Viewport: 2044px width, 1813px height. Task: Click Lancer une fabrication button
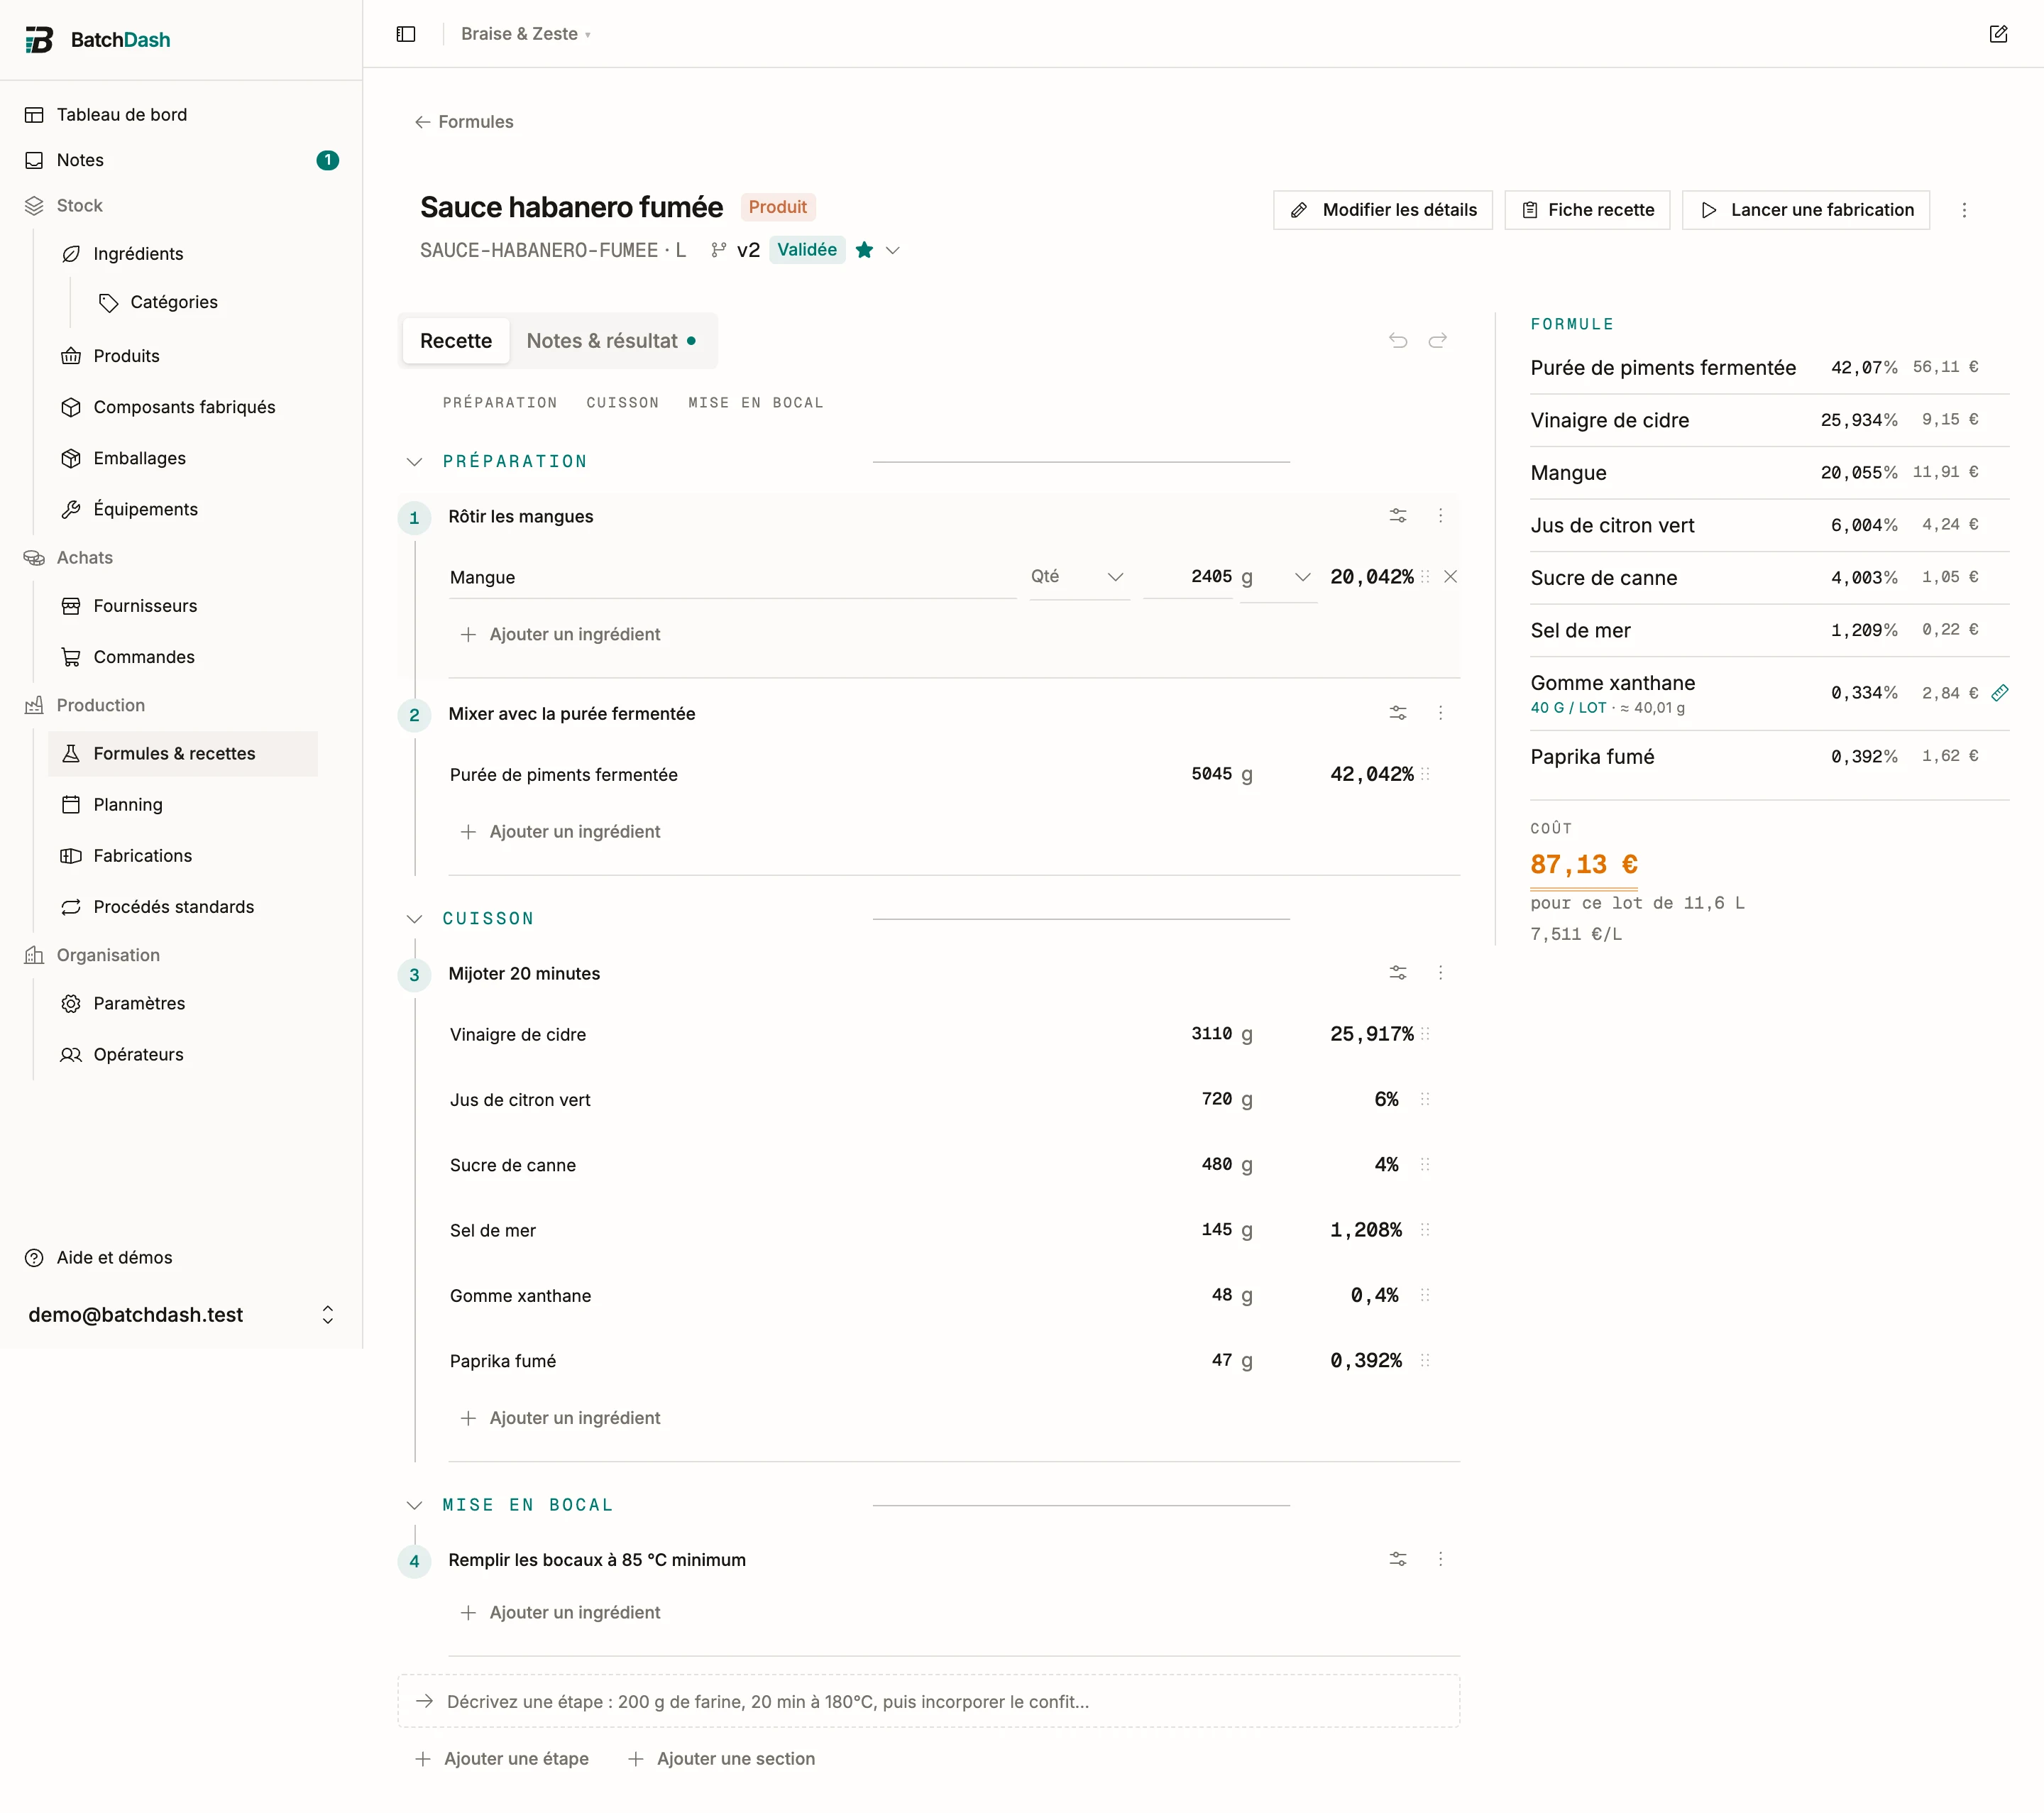[1806, 210]
